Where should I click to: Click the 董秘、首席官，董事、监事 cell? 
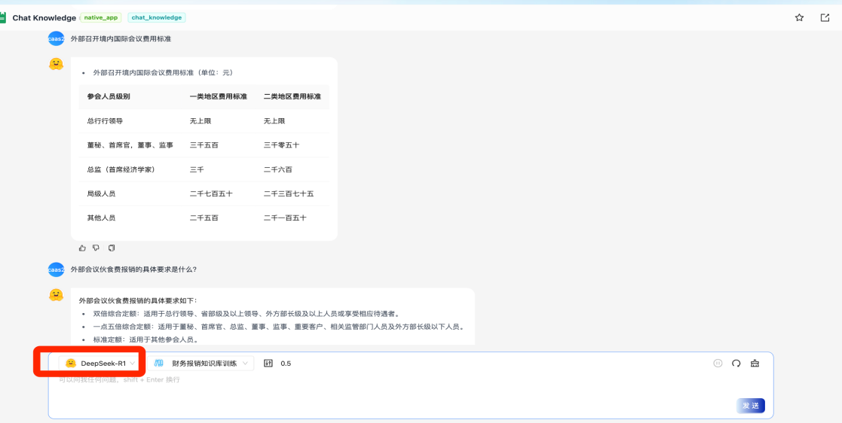coord(130,145)
